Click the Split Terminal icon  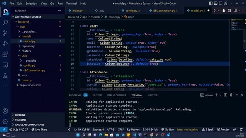coord(226,95)
